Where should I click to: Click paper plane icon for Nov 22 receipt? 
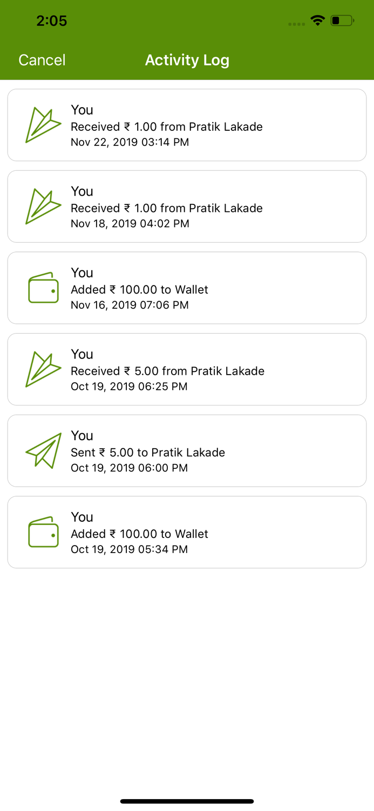[43, 125]
